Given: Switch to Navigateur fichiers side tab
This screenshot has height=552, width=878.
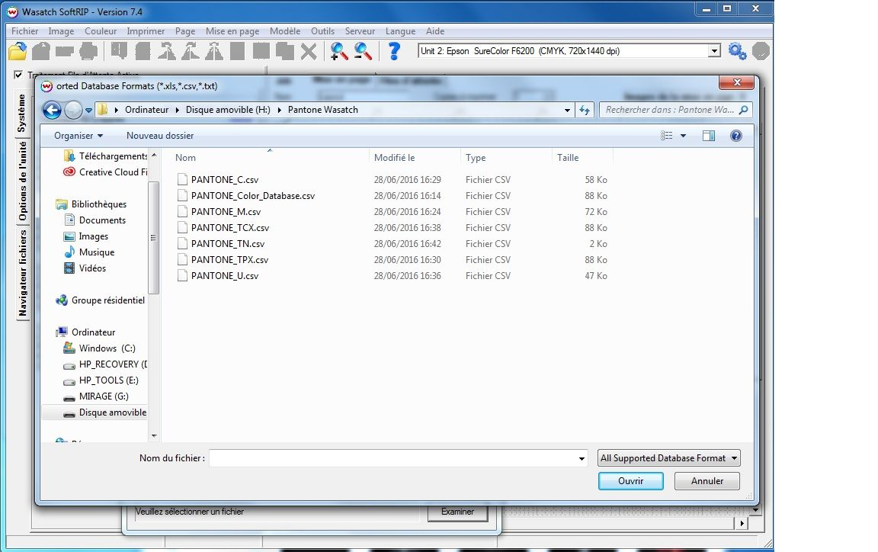Looking at the screenshot, I should (22, 273).
